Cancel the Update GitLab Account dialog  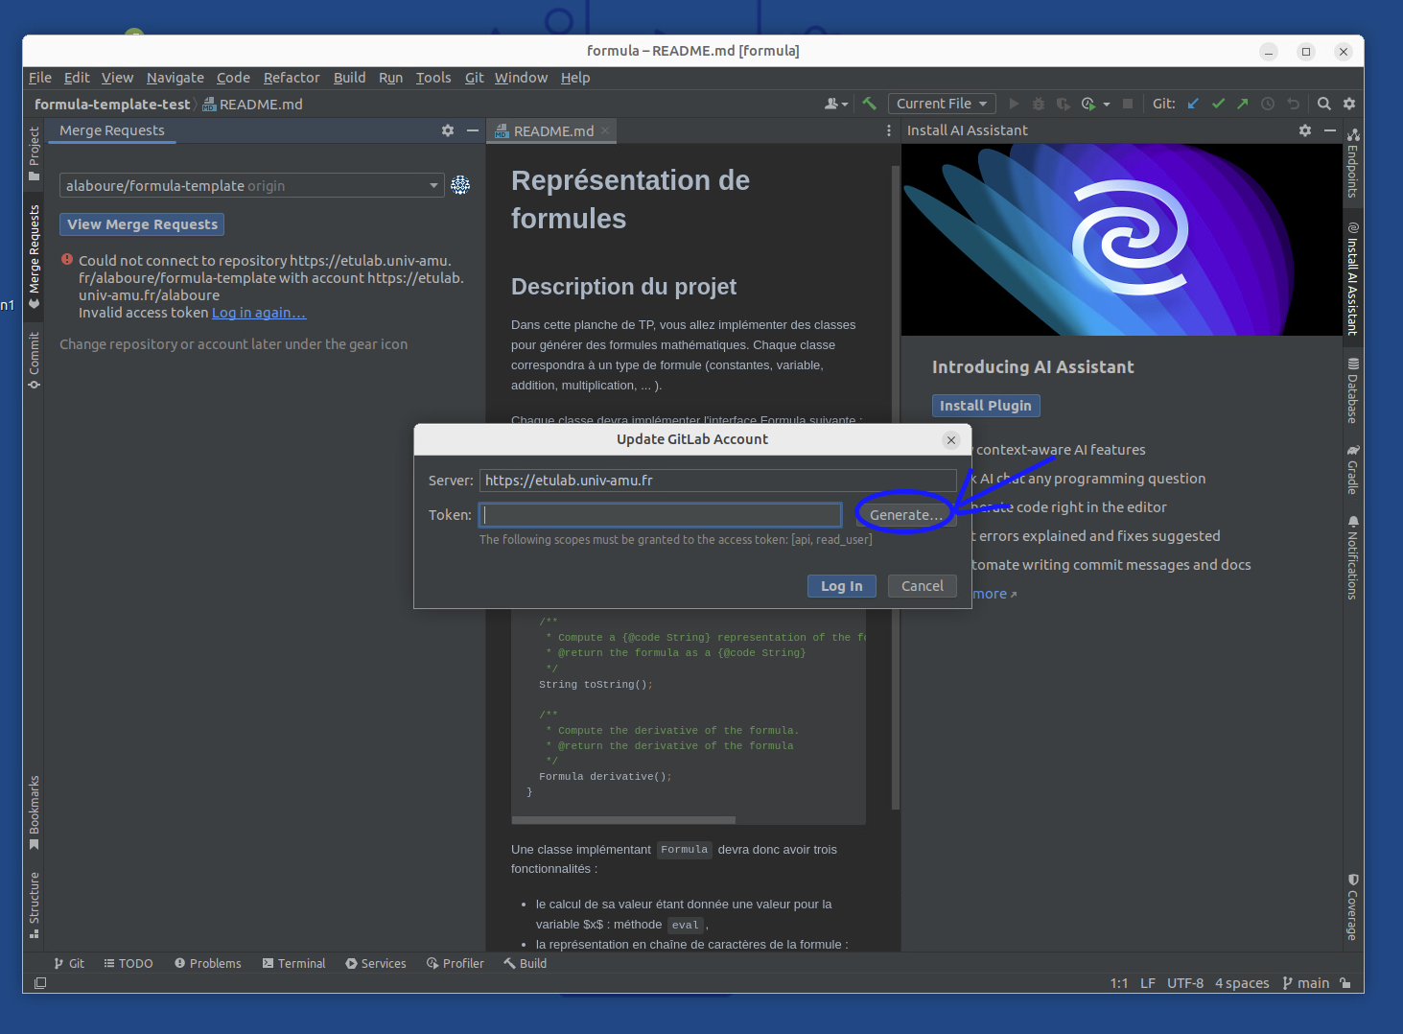pos(923,586)
